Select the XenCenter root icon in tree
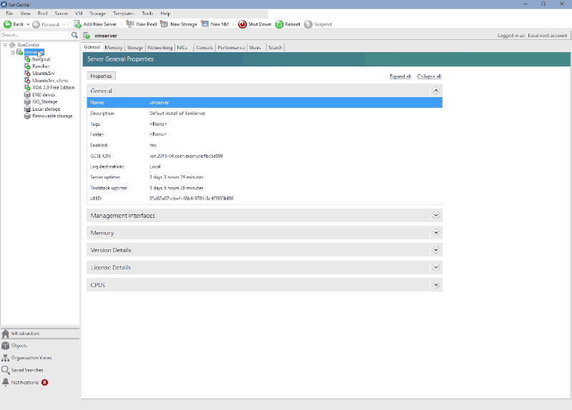The image size is (572, 410). click(12, 45)
